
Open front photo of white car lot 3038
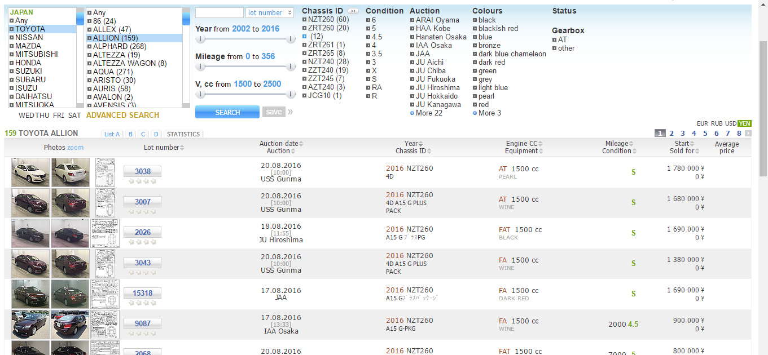(x=30, y=172)
